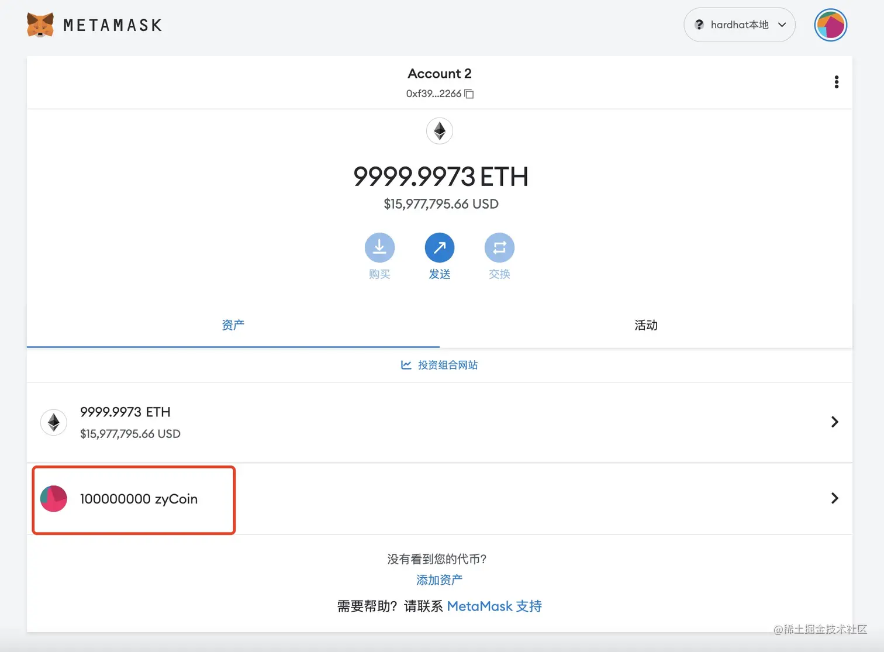The image size is (884, 652).
Task: Click the MetaMask fox logo
Action: pyautogui.click(x=40, y=25)
